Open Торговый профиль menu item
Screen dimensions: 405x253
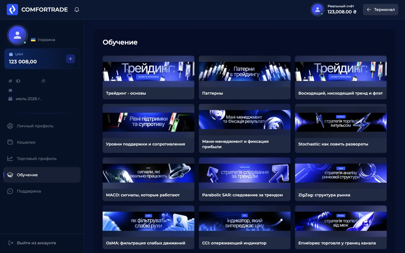(x=42, y=159)
